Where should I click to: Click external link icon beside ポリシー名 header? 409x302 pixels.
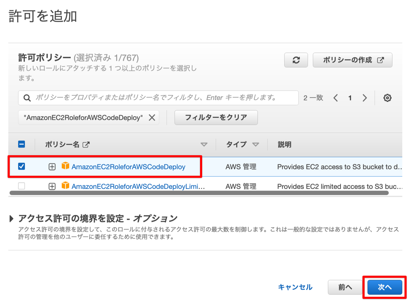86,145
